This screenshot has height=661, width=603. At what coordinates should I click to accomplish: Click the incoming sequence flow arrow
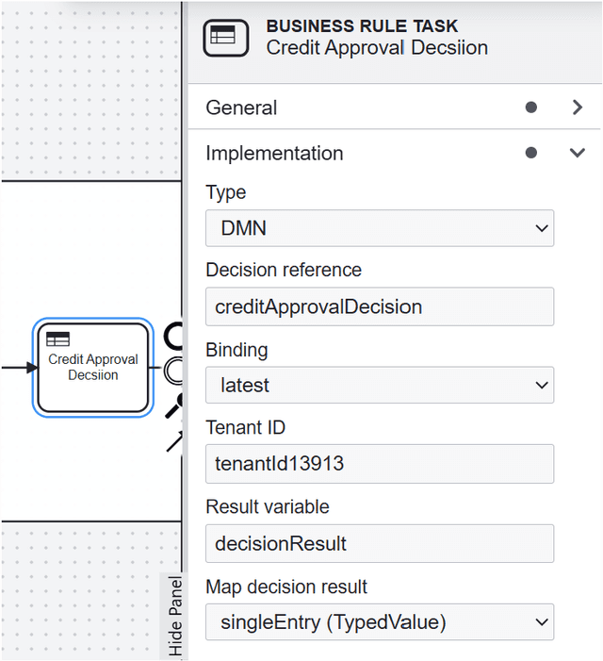pos(17,367)
